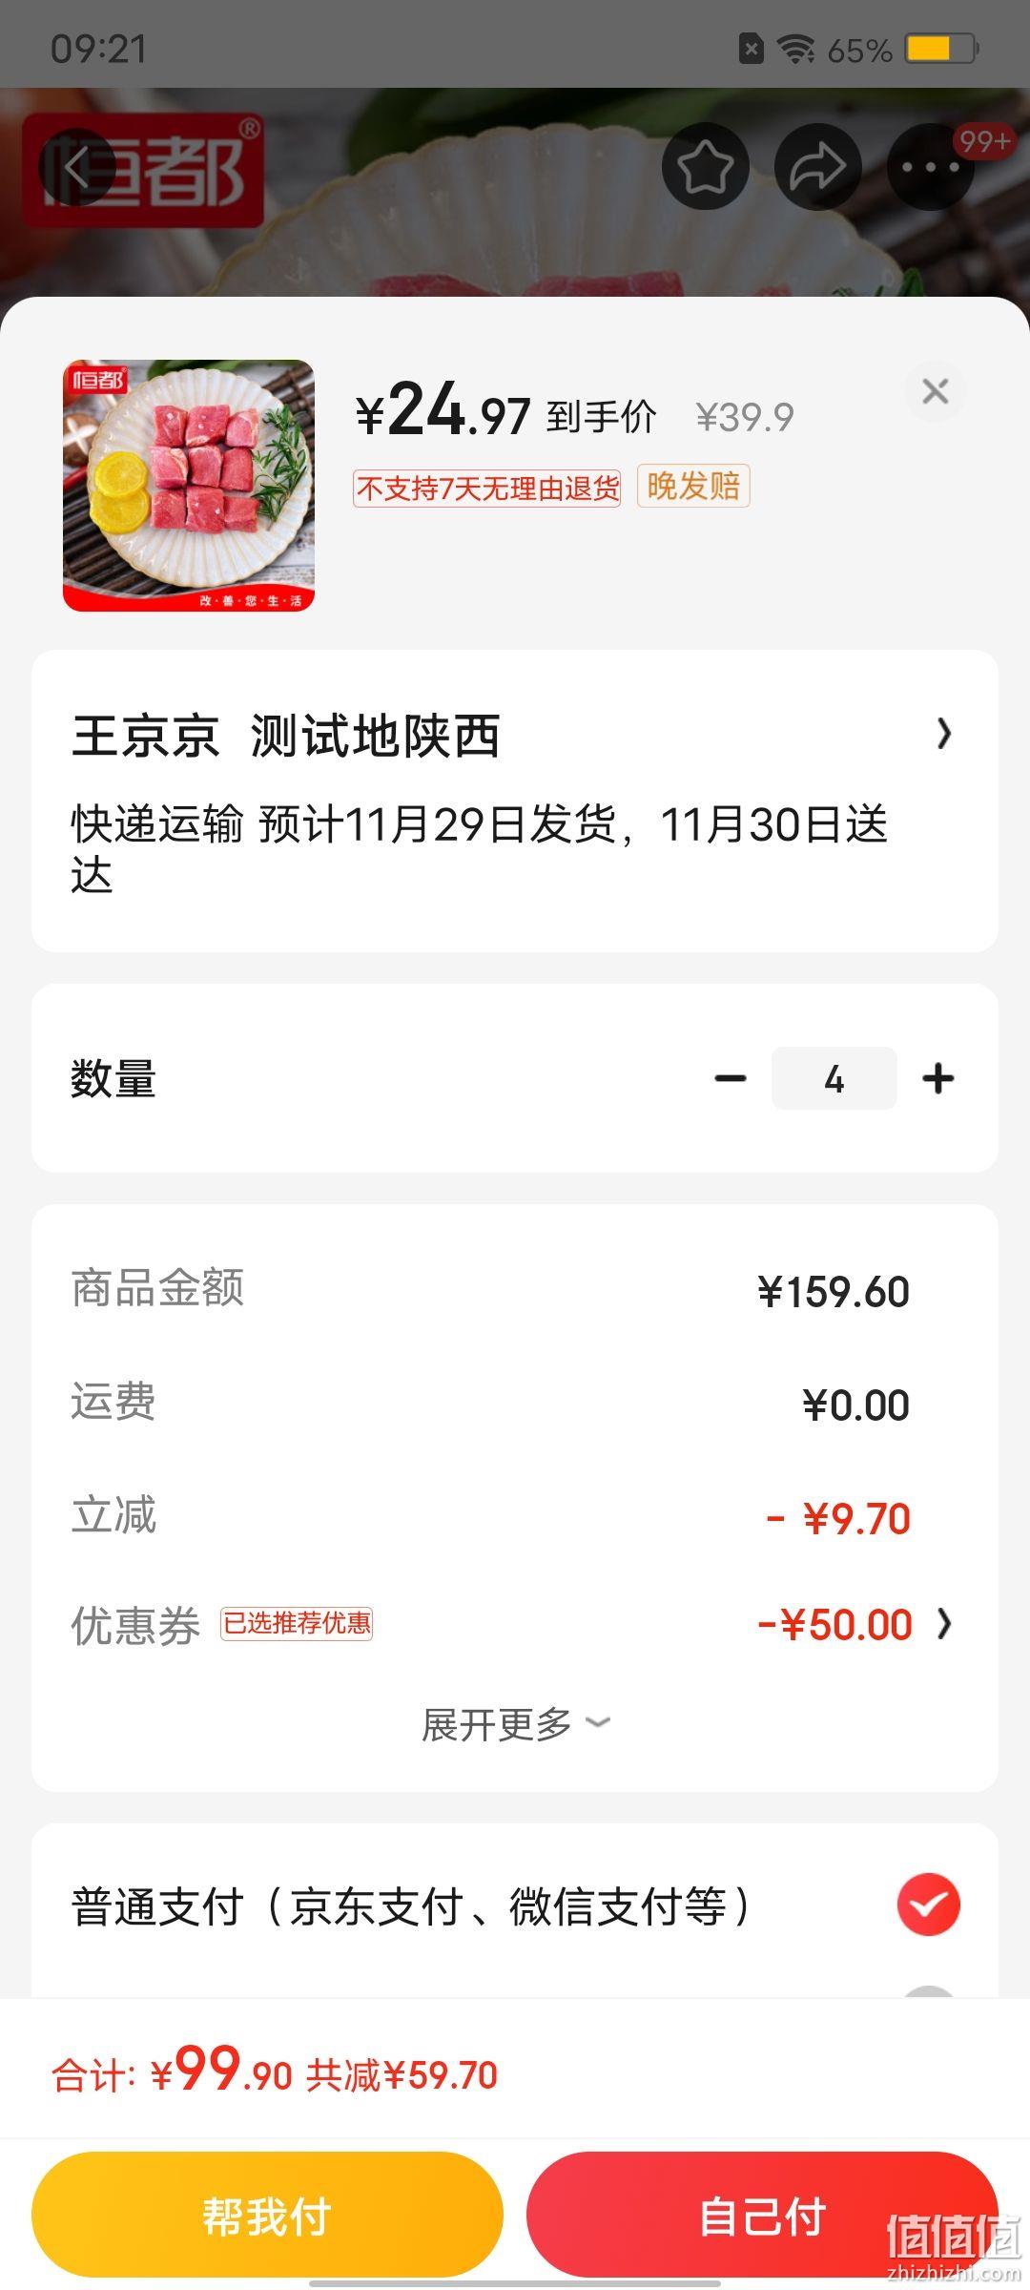Tap the 晚发赔 tag
Image resolution: width=1030 pixels, height=2290 pixels.
(693, 487)
